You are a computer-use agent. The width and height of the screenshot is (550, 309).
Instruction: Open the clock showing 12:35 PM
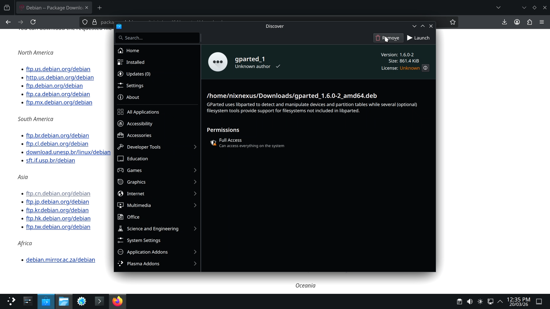coord(519,302)
